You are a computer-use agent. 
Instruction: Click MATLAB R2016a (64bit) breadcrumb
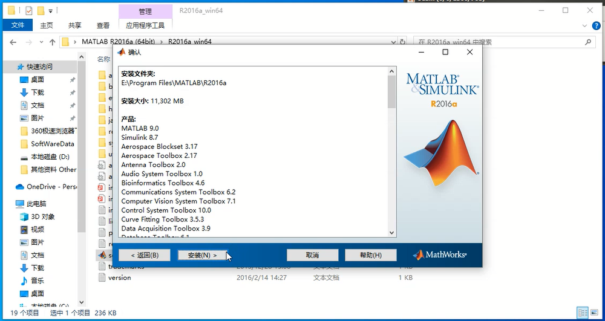tap(119, 42)
